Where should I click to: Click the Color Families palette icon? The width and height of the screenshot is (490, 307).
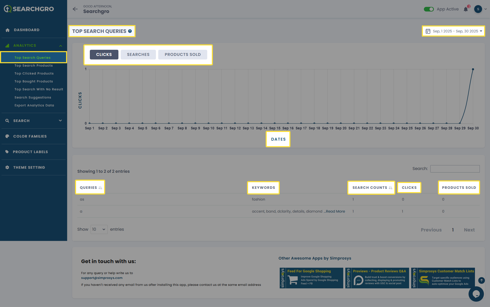point(7,136)
